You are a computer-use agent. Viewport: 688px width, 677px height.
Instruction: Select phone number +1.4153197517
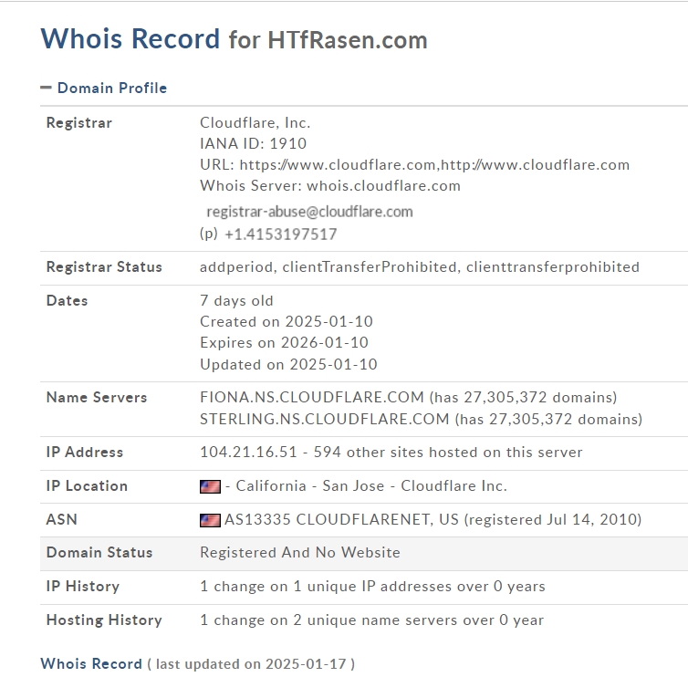(281, 234)
